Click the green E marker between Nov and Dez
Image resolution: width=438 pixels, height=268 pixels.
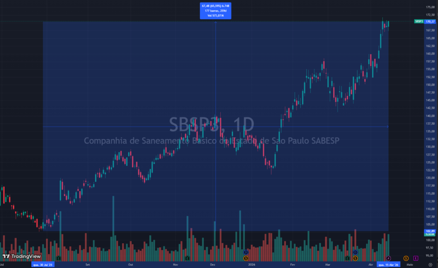187,258
